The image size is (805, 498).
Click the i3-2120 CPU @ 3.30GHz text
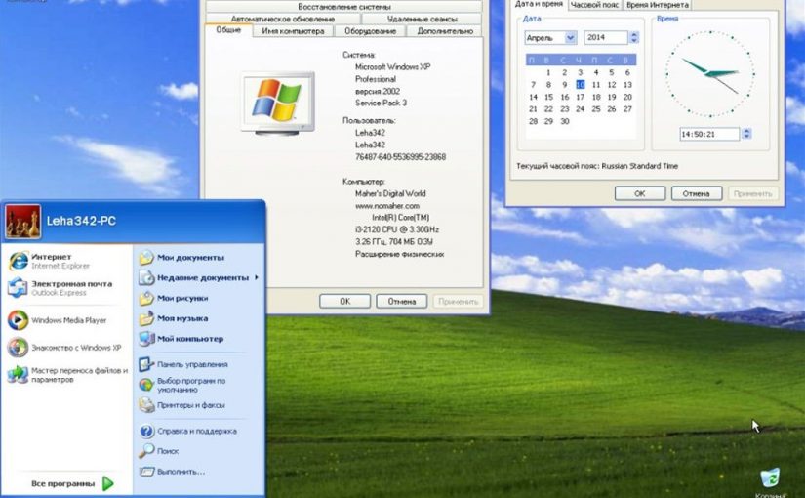(x=397, y=229)
